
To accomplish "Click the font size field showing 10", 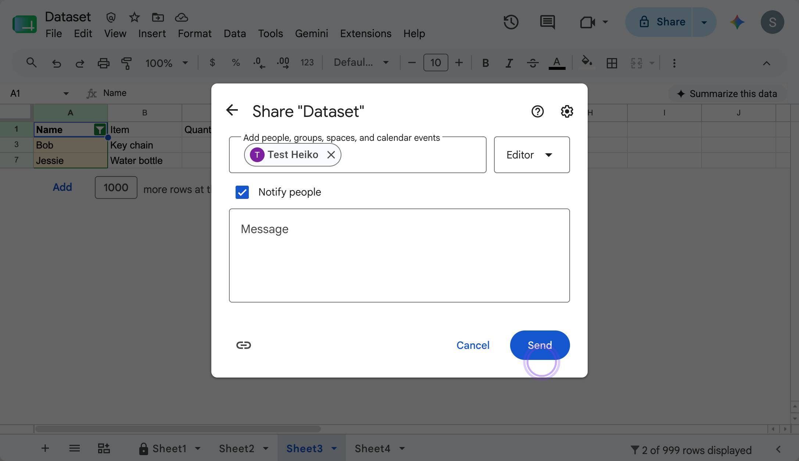I will click(x=436, y=62).
